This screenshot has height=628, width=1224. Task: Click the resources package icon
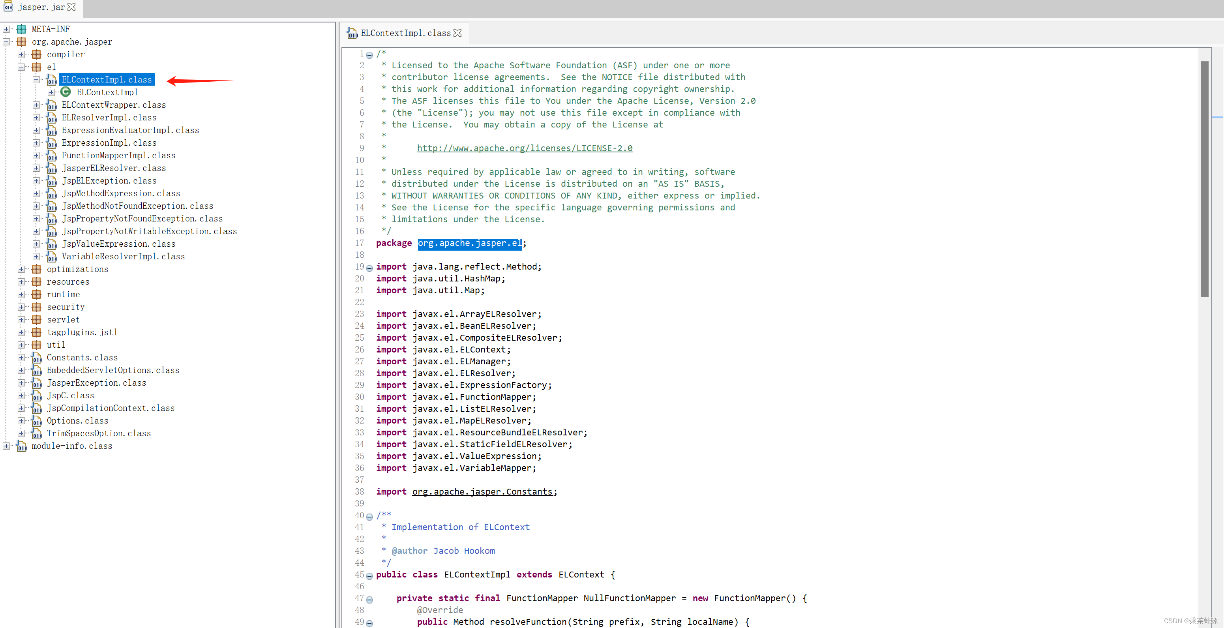[x=36, y=282]
